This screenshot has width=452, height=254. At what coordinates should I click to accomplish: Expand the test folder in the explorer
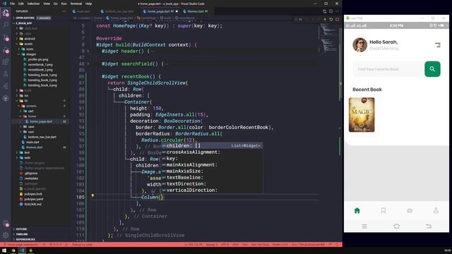click(x=27, y=152)
